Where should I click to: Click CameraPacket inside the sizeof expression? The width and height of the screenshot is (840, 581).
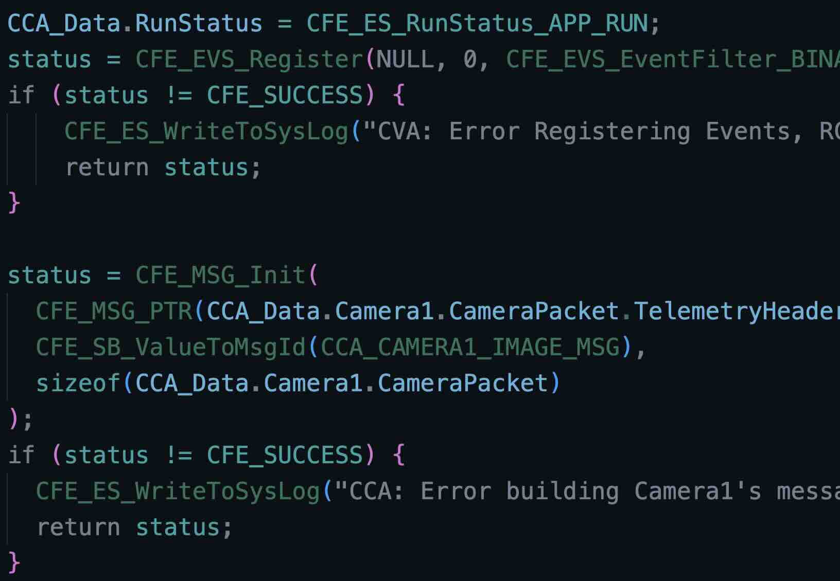coord(463,383)
